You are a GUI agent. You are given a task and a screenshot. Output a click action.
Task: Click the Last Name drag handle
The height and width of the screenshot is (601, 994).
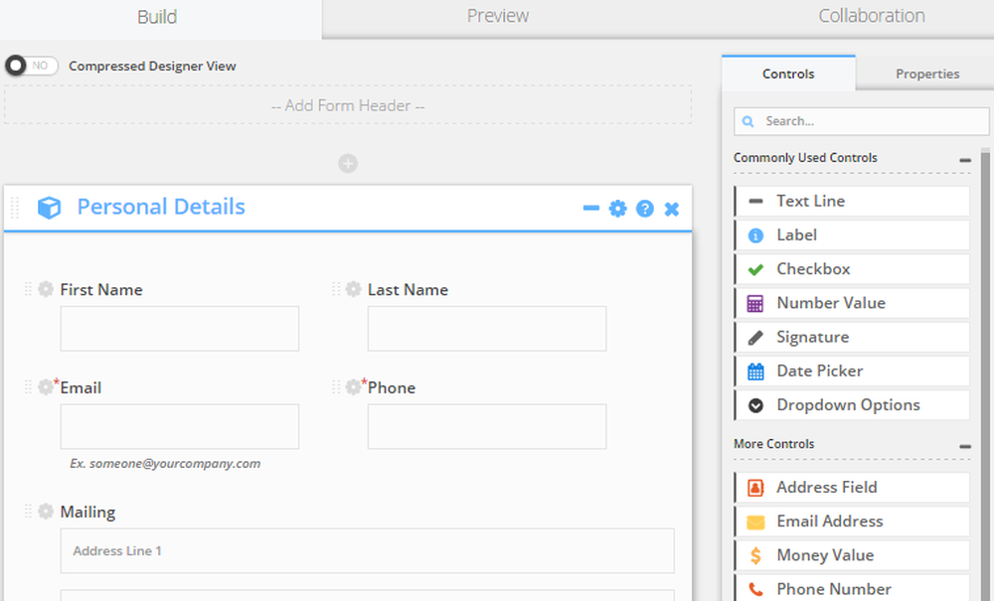tap(335, 289)
